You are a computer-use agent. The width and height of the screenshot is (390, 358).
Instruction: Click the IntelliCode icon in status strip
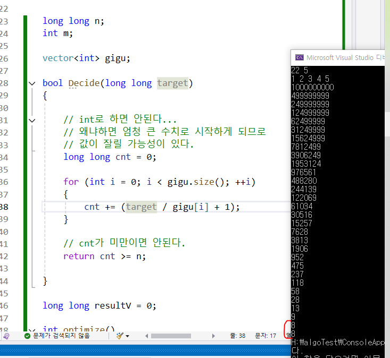click(6, 336)
